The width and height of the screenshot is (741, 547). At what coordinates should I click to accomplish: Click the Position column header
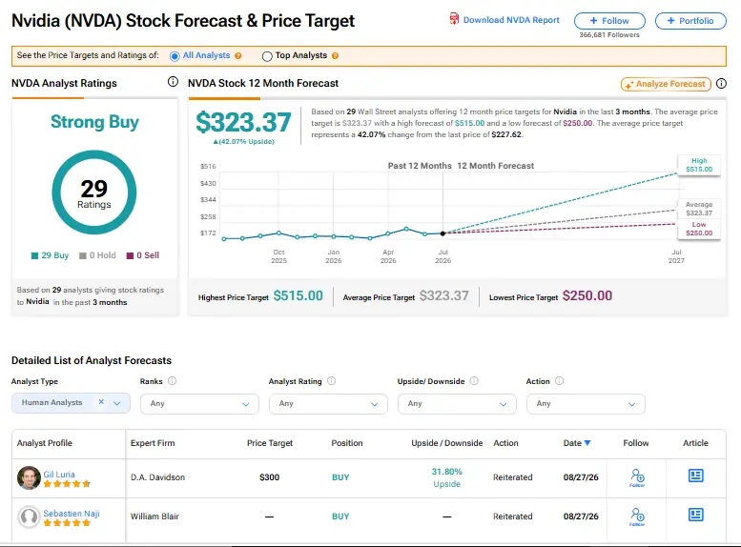point(347,443)
